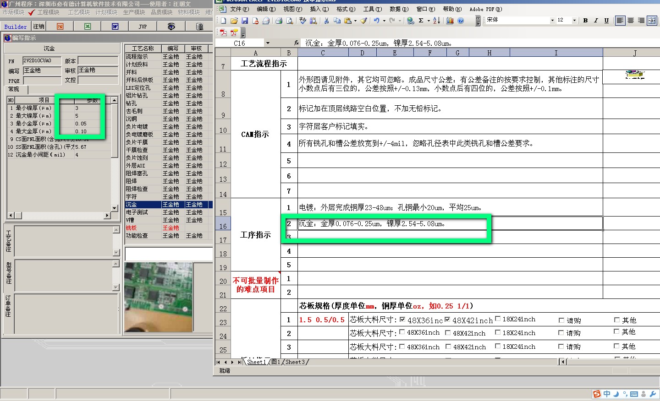Click the PN input field 2V2D10CUA0
Screen dimensions: 660x401
click(x=41, y=60)
